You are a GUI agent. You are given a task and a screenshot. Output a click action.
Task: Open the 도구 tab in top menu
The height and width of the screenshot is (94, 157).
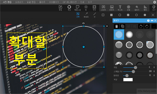pyautogui.click(x=90, y=2)
